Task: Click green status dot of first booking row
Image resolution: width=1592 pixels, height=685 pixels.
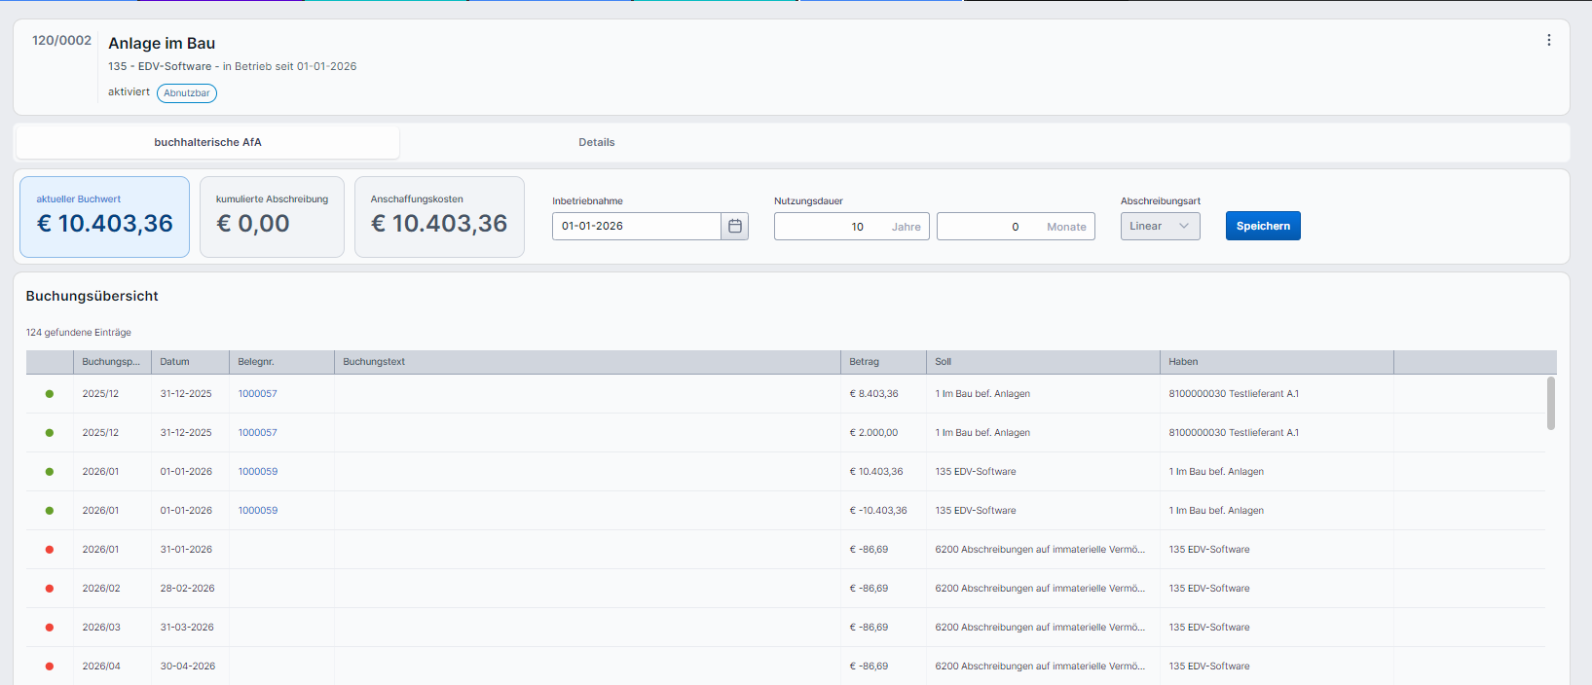Action: click(x=50, y=394)
